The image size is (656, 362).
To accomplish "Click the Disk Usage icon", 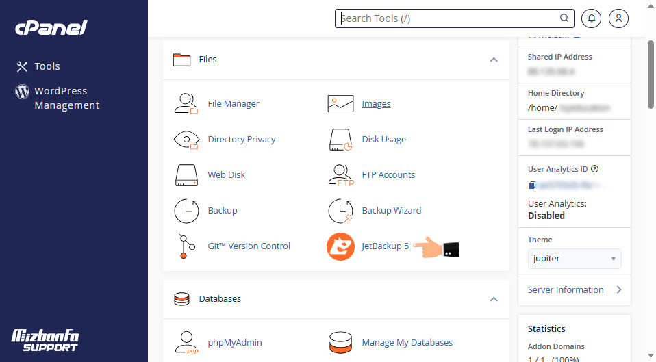I will (340, 140).
